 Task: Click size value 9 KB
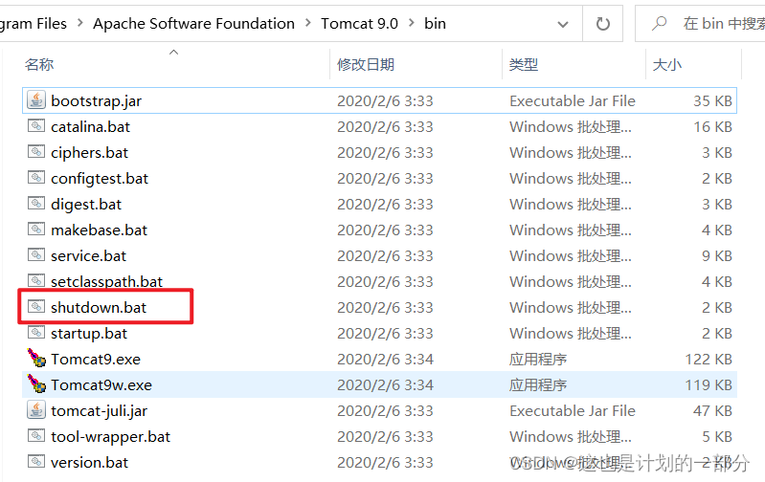coord(717,256)
